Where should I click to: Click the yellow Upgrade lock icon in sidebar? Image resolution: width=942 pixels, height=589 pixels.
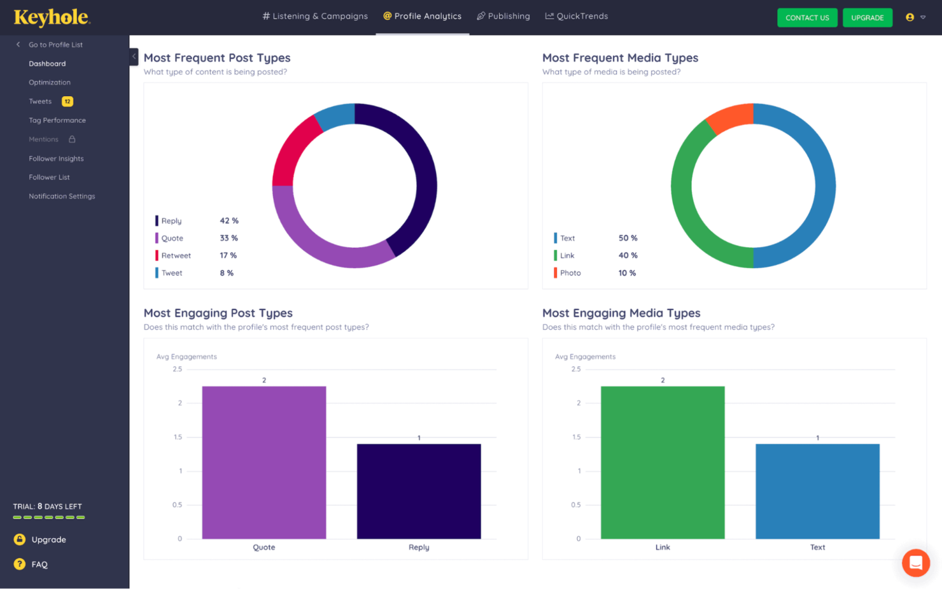[20, 539]
